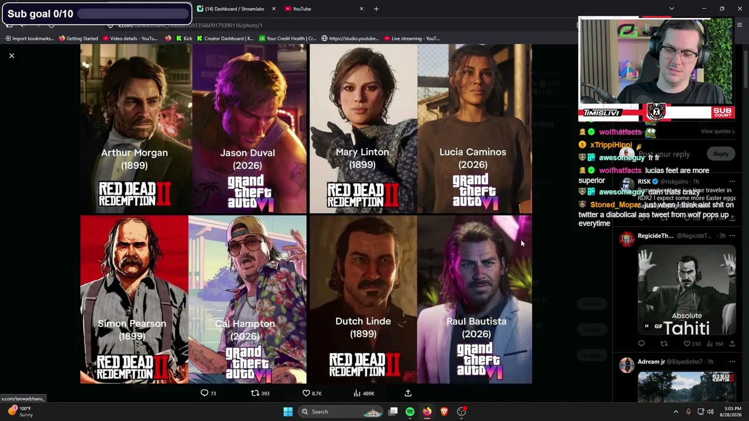Open the Absolute Tahiti GIF
Image resolution: width=749 pixels, height=421 pixels.
[686, 289]
